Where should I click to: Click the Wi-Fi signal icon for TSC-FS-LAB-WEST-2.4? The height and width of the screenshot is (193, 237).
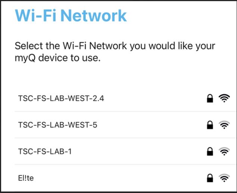(x=224, y=98)
